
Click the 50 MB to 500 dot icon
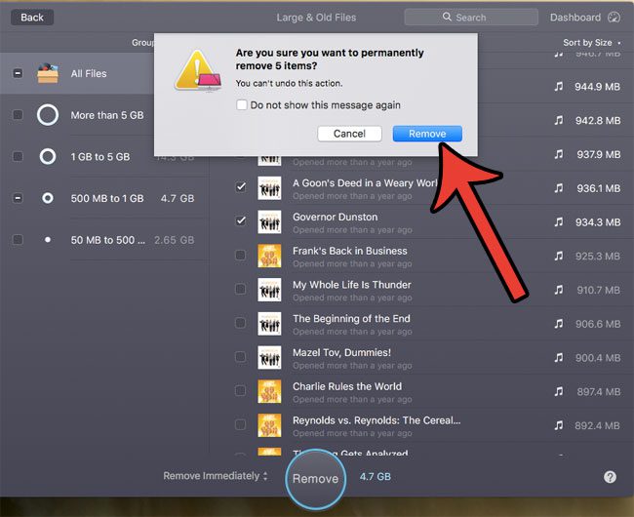pos(48,240)
